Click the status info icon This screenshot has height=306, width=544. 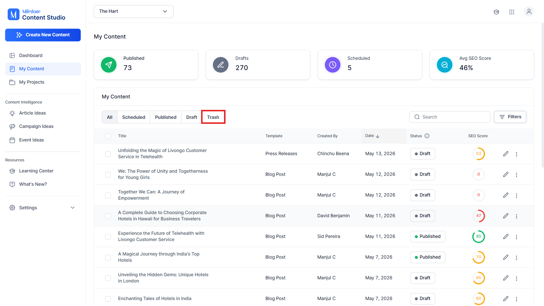tap(427, 136)
